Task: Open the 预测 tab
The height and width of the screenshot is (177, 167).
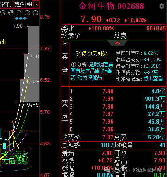Action: [x=6, y=4]
